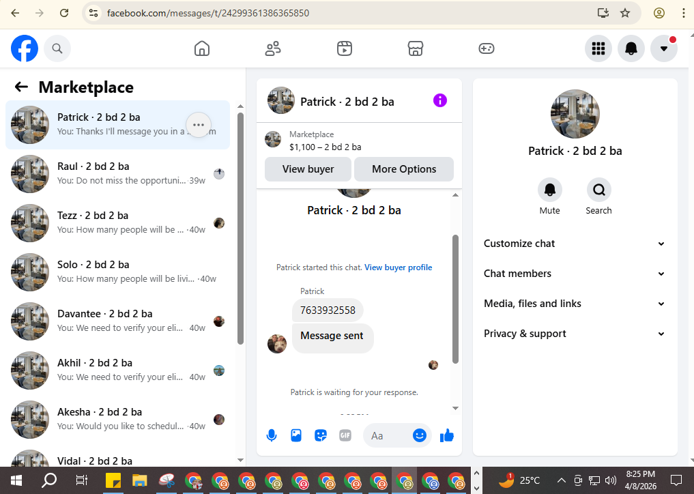The width and height of the screenshot is (694, 494).
Task: Open the notifications bell in header
Action: tap(631, 48)
